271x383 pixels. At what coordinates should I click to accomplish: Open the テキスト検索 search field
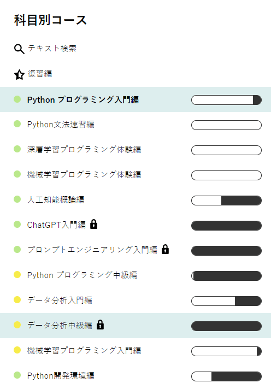[x=52, y=49]
